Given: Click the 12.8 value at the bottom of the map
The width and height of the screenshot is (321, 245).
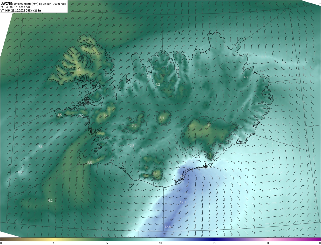Looking at the screenshot, I should tap(168, 227).
